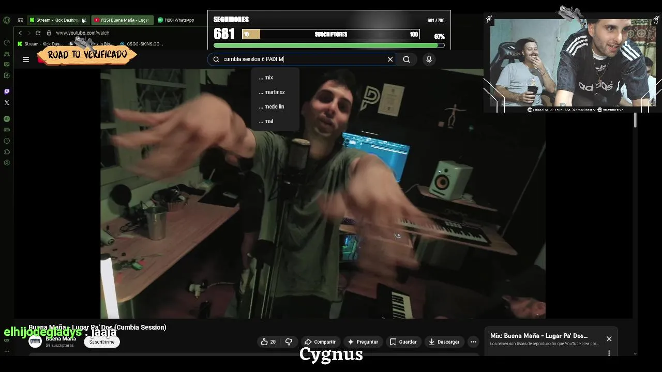Select the '... mix' search suggestion
662x372 pixels.
pyautogui.click(x=275, y=78)
